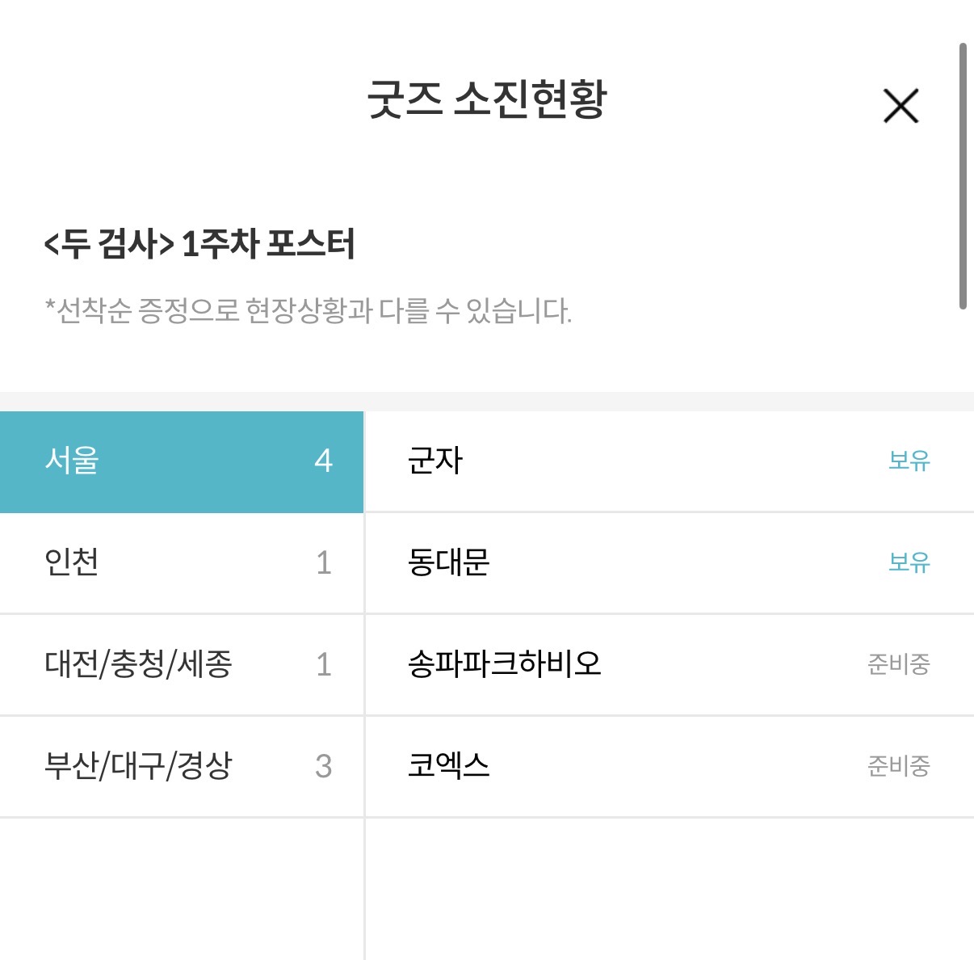The image size is (974, 960).
Task: Click the vertical scrollbar on the right edge
Action: point(963,176)
